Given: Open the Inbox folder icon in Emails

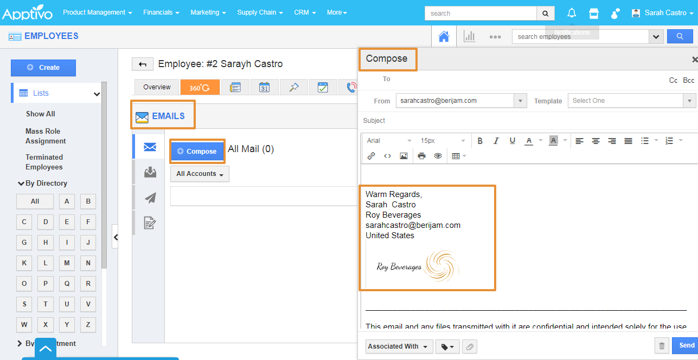Looking at the screenshot, I should coord(150,173).
